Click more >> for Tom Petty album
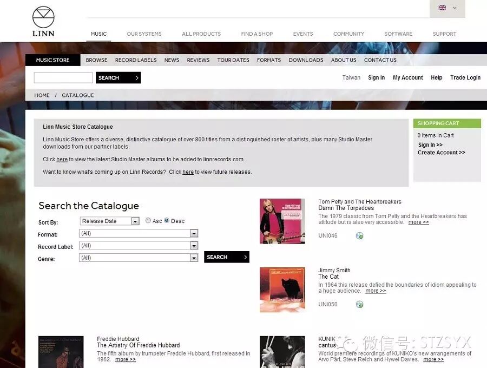This screenshot has width=487, height=368. point(419,222)
